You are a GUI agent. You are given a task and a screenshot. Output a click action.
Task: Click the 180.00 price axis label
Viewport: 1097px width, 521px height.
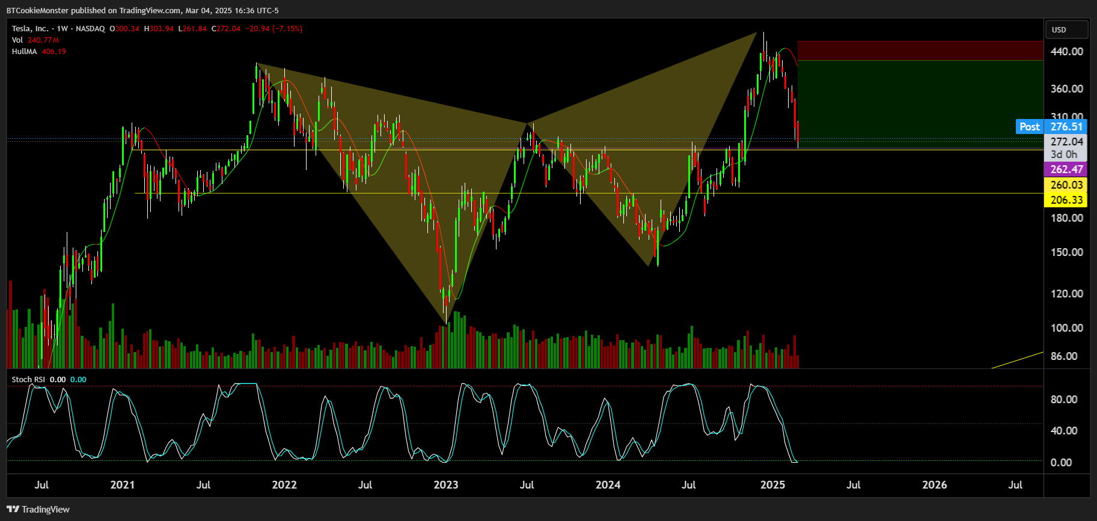click(x=1066, y=218)
